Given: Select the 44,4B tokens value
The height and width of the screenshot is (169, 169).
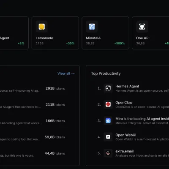Looking at the screenshot, I should (x=55, y=153).
